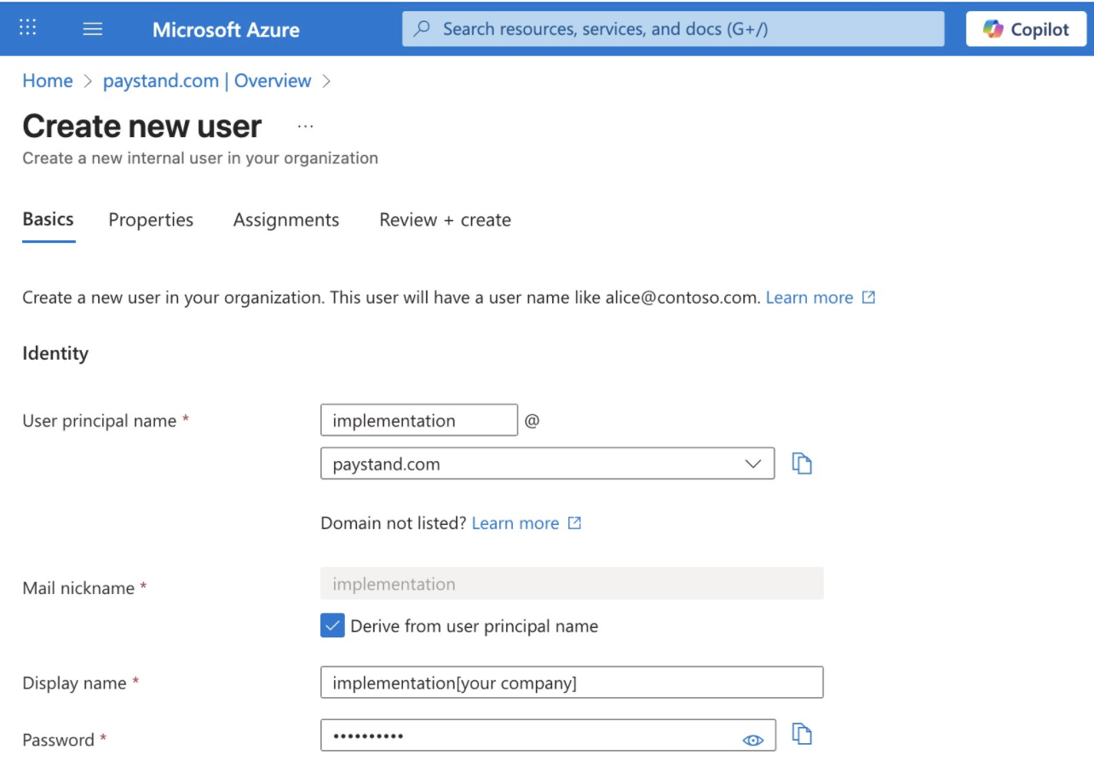The image size is (1094, 767).
Task: Show password using the eye icon
Action: [753, 741]
